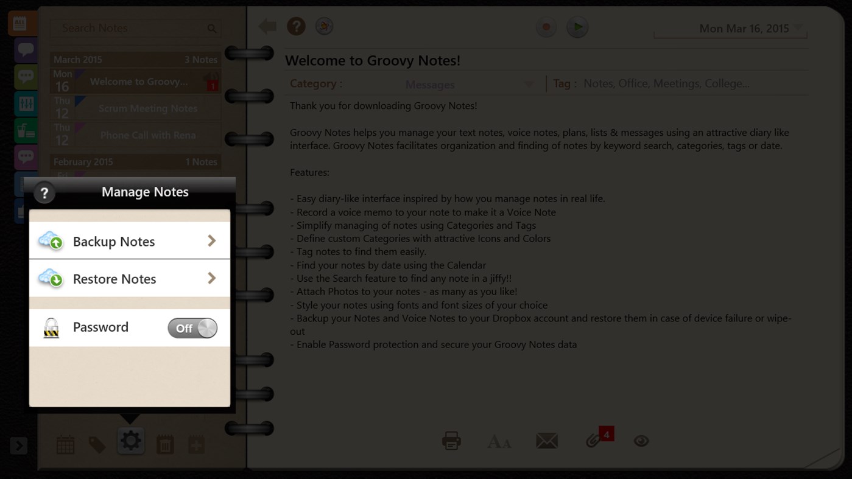852x479 pixels.
Task: Click the green Food & Drinks category icon
Action: pos(25,130)
